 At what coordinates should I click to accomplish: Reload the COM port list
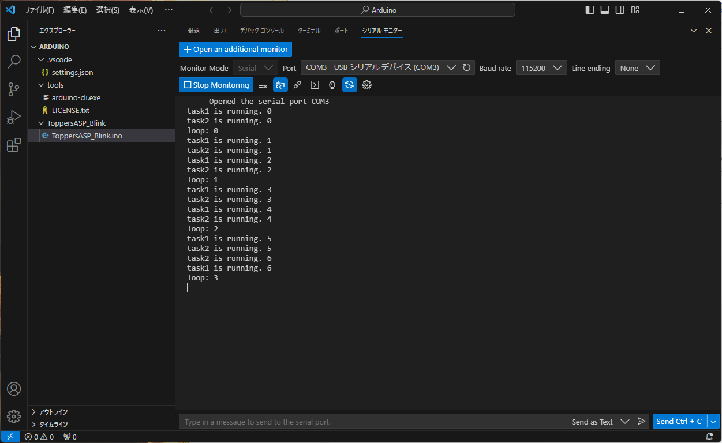click(x=466, y=67)
